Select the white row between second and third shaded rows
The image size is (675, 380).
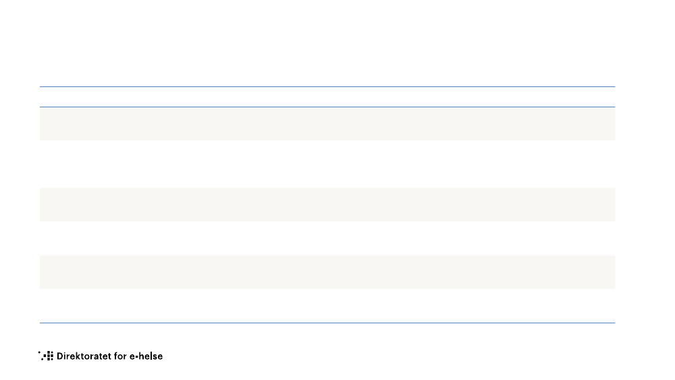[327, 238]
